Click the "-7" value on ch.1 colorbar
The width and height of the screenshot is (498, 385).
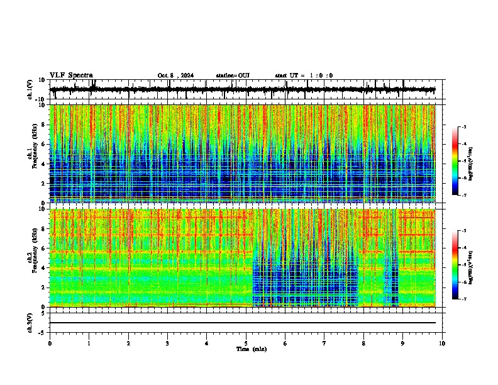464,195
